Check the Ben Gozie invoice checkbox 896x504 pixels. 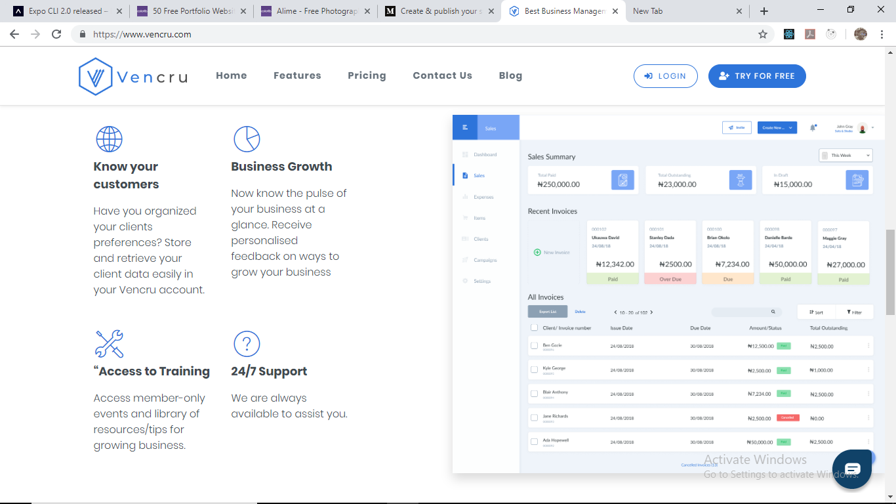[534, 346]
